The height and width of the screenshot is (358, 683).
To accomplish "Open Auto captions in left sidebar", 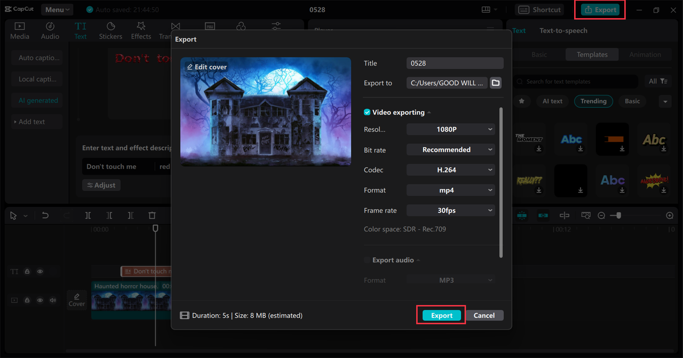I will point(37,58).
